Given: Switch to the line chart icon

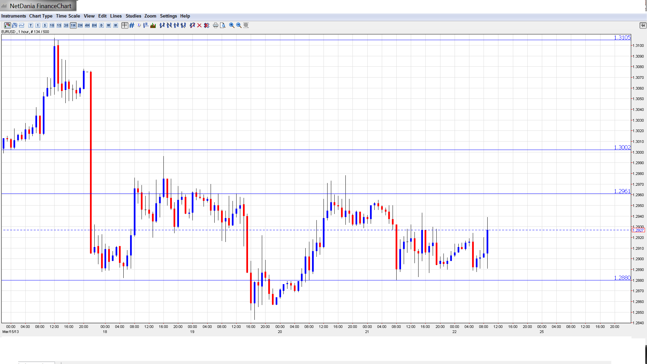Looking at the screenshot, I should [22, 25].
